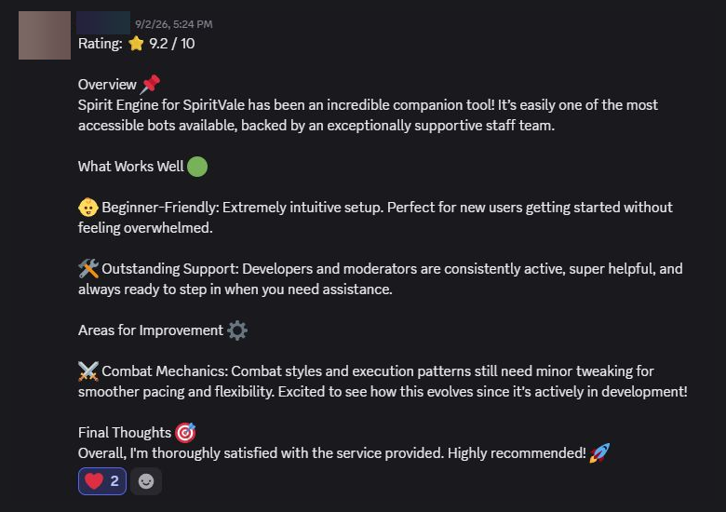Click the Overview heading text

[x=107, y=85]
